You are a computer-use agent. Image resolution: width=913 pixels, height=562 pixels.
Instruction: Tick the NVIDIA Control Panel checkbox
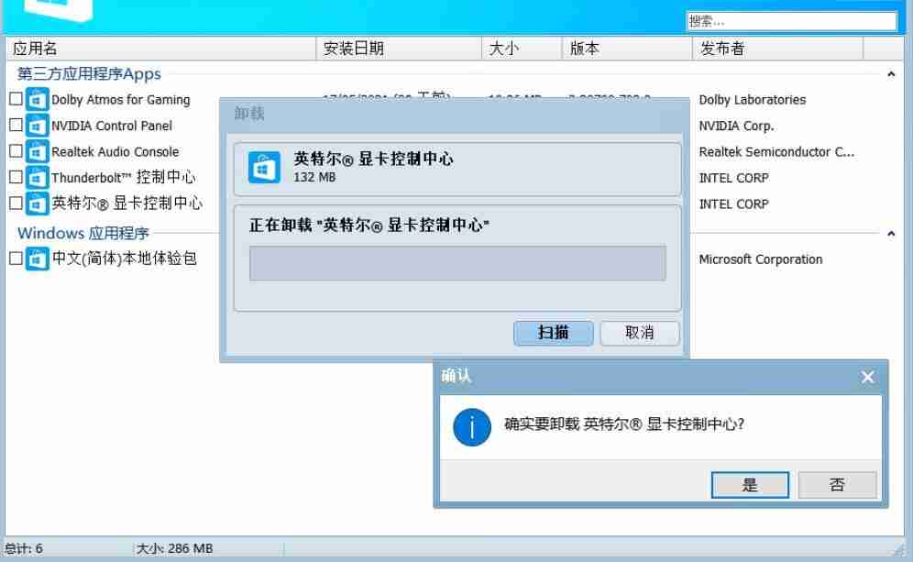16,125
